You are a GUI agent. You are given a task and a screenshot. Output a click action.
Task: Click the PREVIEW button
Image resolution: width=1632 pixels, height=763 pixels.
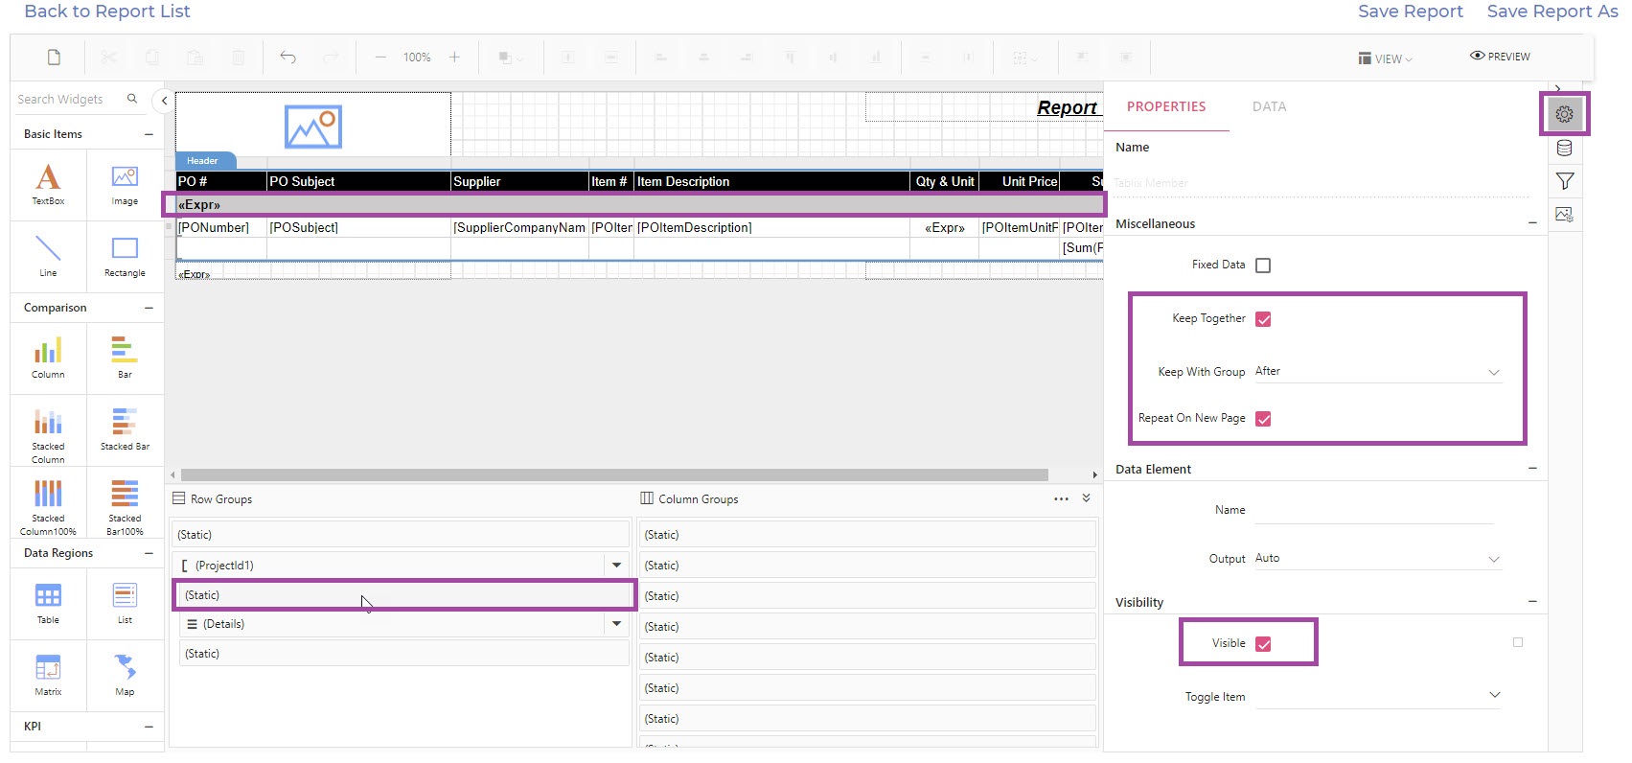click(1500, 57)
